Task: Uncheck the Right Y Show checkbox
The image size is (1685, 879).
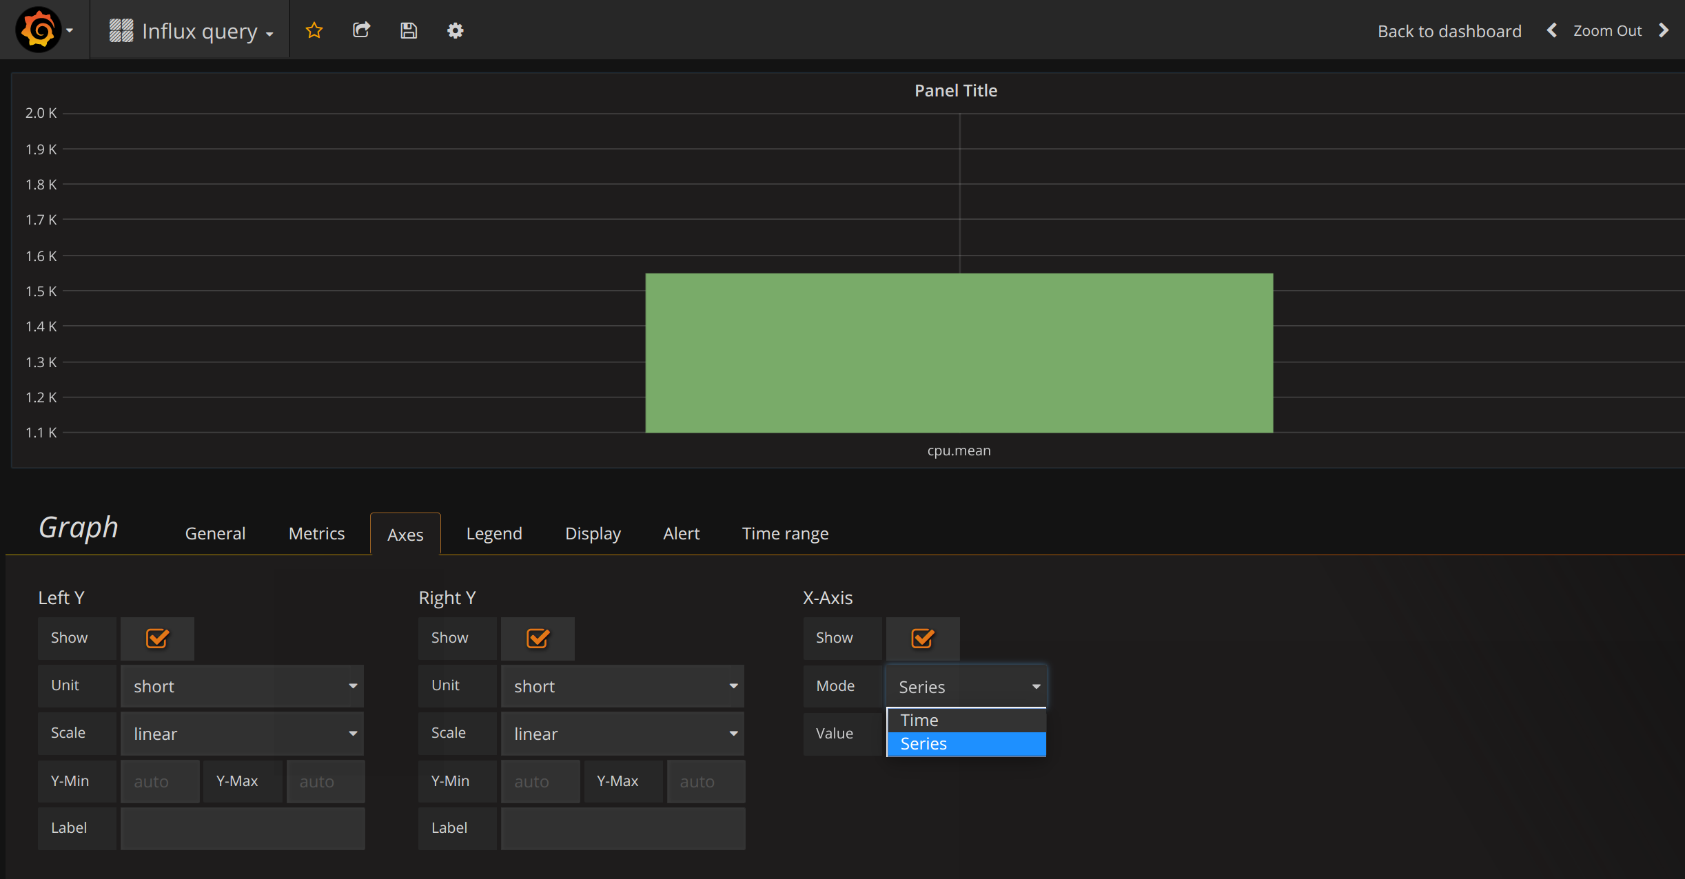Action: click(x=538, y=639)
